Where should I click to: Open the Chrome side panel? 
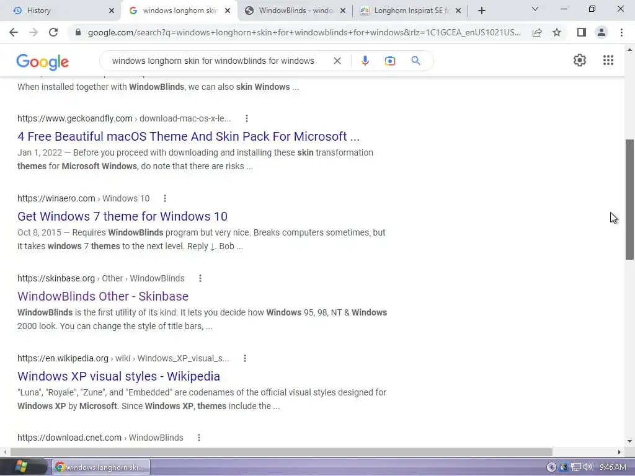click(582, 32)
